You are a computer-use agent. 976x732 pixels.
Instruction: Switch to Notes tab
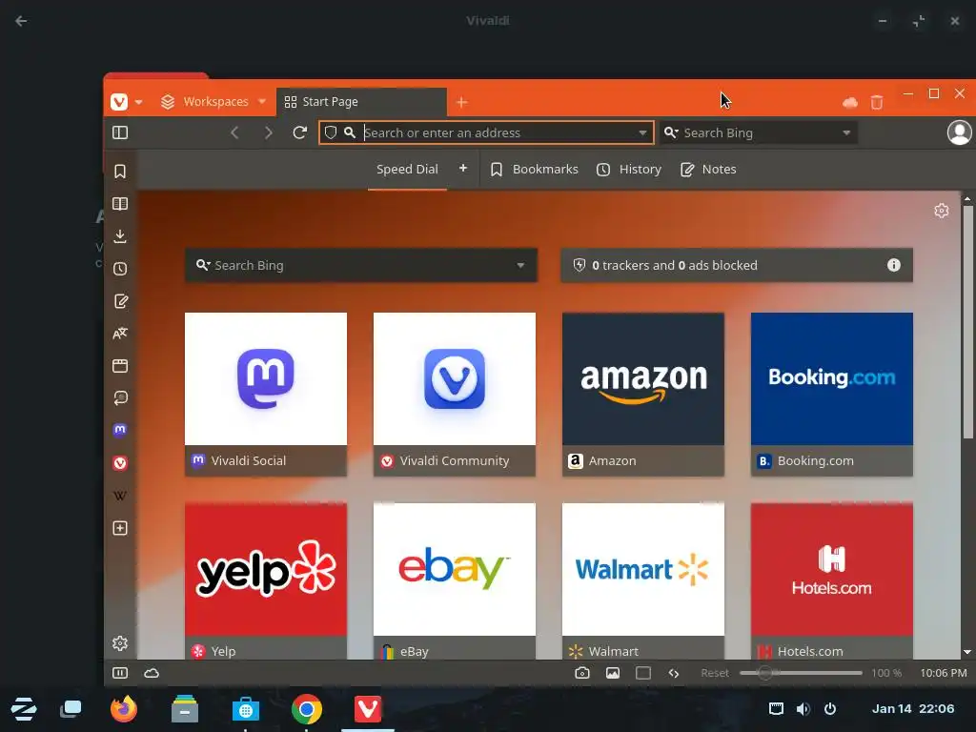(x=708, y=170)
